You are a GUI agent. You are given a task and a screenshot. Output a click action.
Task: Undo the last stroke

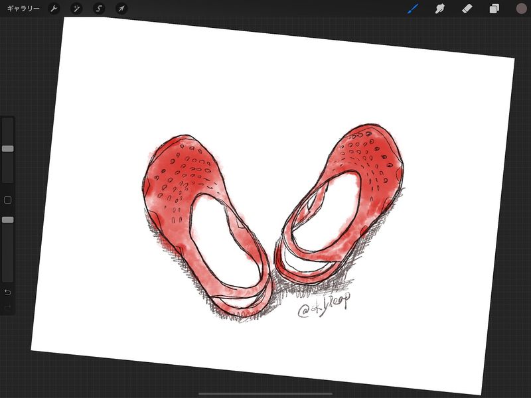tap(8, 292)
